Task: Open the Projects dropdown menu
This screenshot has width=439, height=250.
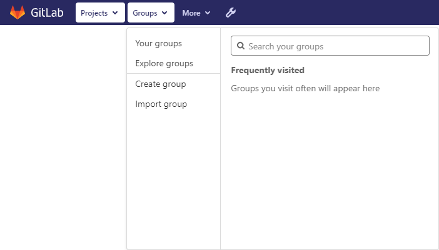Action: 100,12
